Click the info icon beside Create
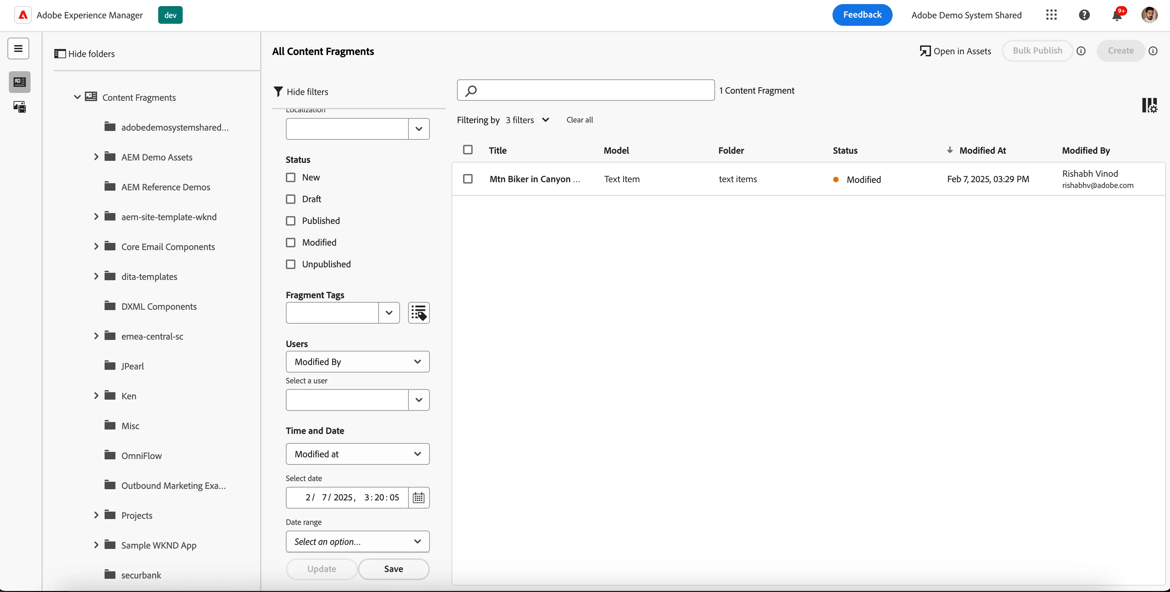Screen dimensions: 1170x592 point(1153,51)
